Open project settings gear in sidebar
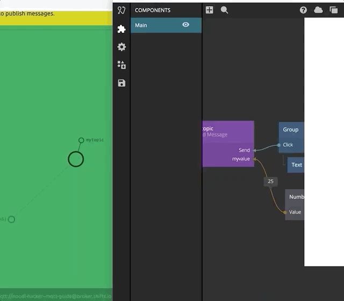The image size is (344, 301). tap(121, 47)
